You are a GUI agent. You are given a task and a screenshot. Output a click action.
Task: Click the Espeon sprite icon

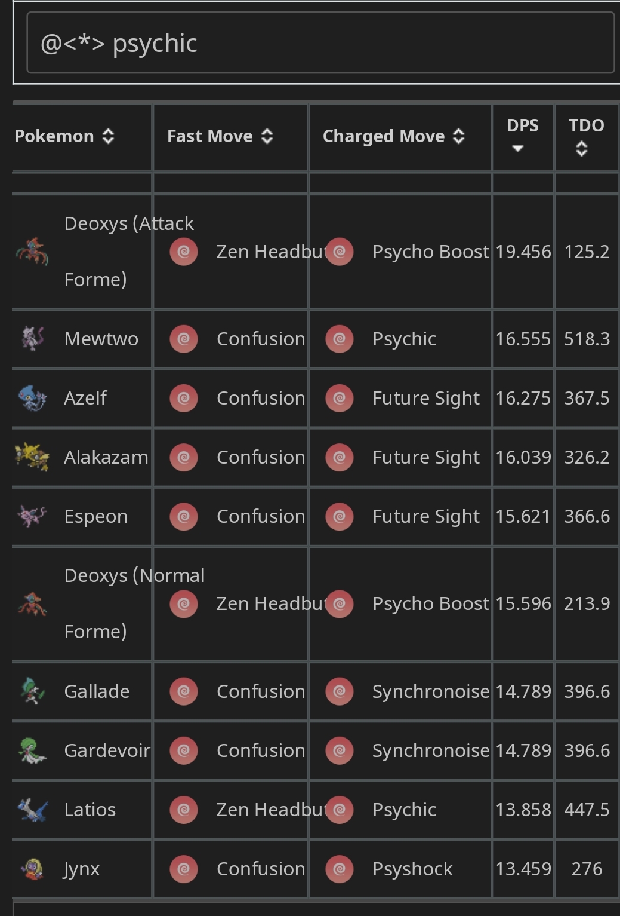32,516
